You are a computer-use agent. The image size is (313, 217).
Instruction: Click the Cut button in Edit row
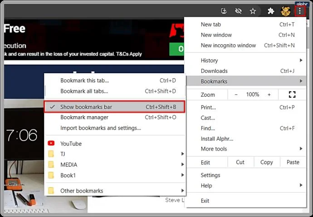[x=240, y=162]
